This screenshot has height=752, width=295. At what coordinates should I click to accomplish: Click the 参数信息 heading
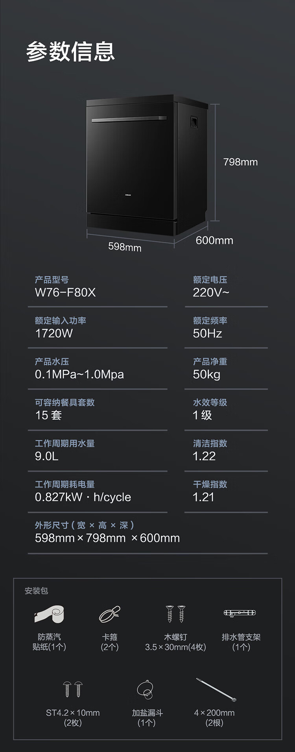[71, 52]
